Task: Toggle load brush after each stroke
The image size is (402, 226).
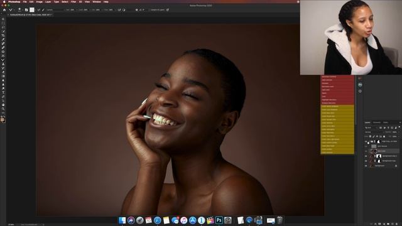Action: point(38,10)
